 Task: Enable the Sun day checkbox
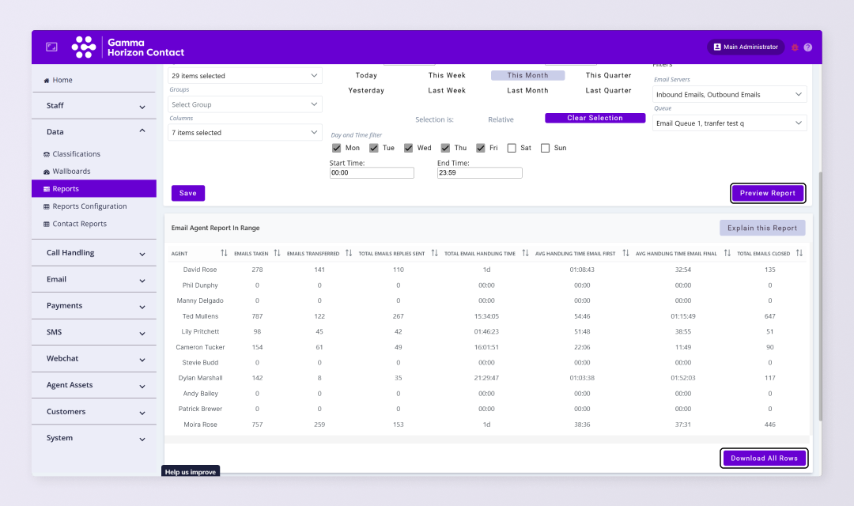click(x=545, y=148)
